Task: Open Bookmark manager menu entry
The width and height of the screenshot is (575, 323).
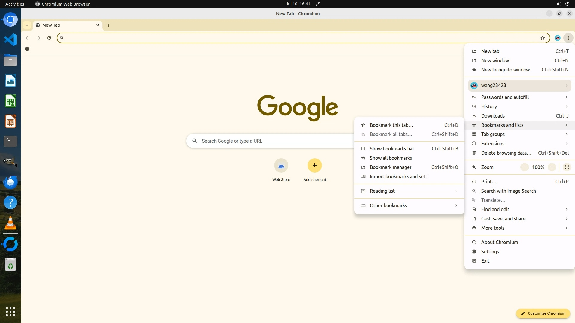Action: [x=391, y=167]
